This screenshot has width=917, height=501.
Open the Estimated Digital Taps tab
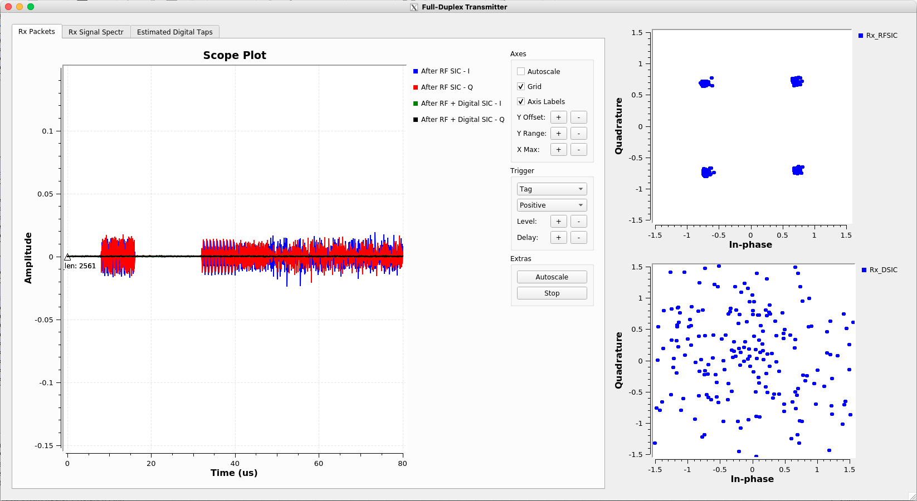174,32
